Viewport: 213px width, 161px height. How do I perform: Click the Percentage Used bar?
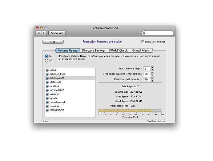click(x=130, y=111)
